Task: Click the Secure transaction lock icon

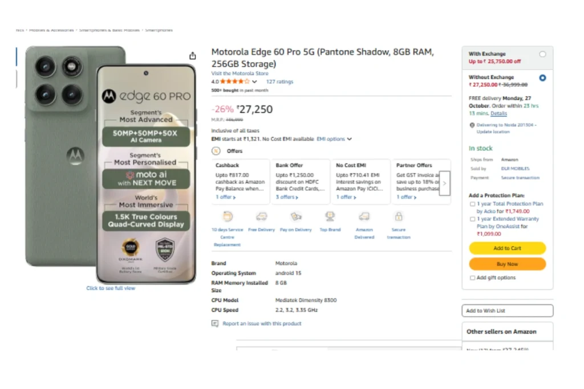Action: pos(399,216)
